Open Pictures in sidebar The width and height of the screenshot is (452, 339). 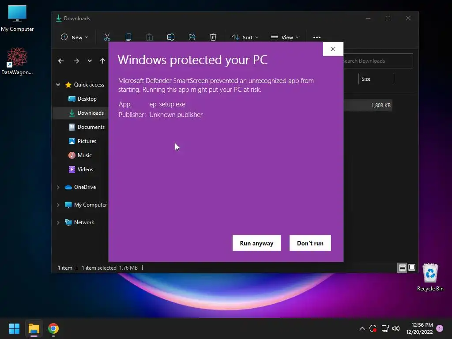coord(83,141)
